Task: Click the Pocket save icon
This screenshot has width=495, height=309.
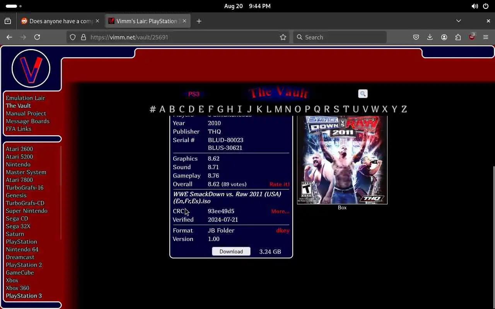Action: 416,37
